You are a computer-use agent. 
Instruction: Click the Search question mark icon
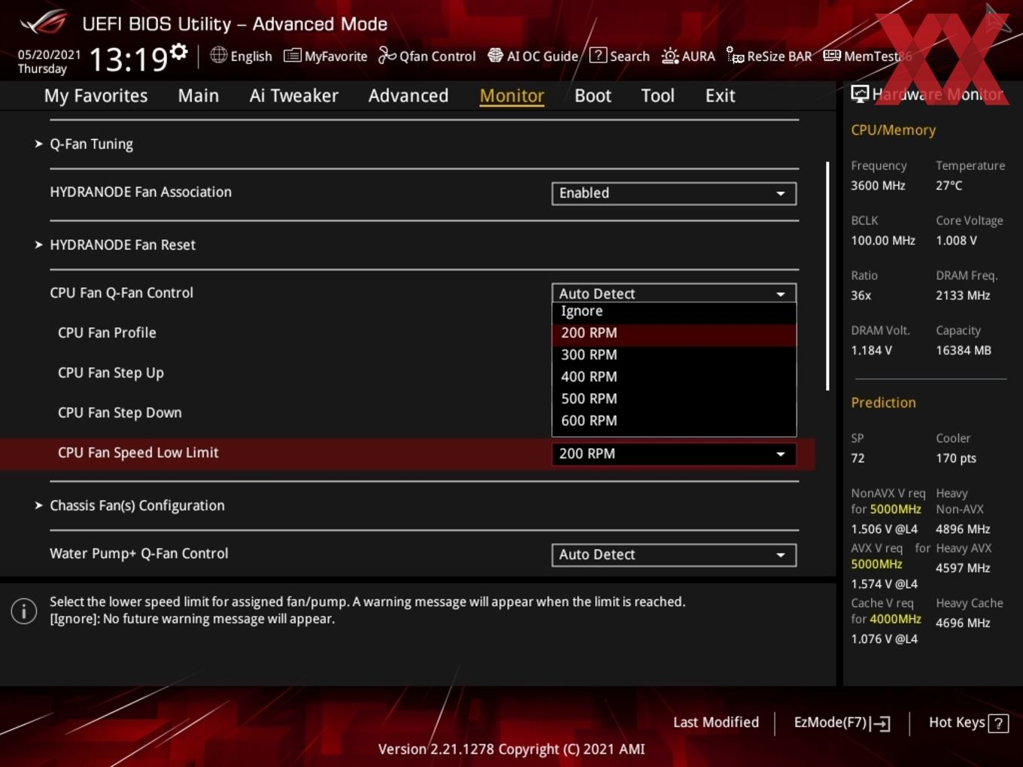pos(598,55)
